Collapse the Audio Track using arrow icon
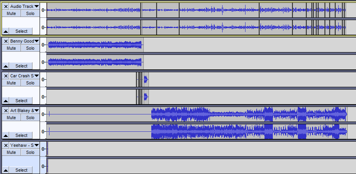This screenshot has height=174, width=356. click(x=6, y=31)
